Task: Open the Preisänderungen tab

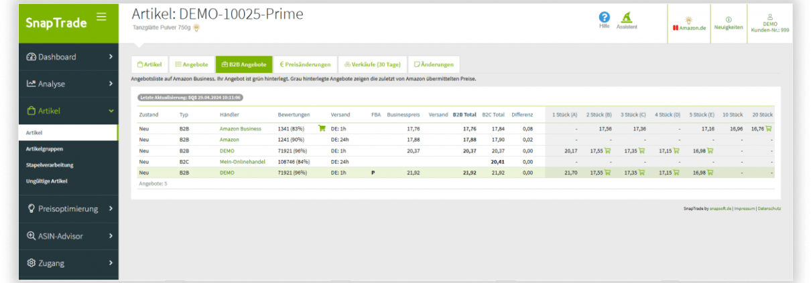Action: click(x=305, y=65)
